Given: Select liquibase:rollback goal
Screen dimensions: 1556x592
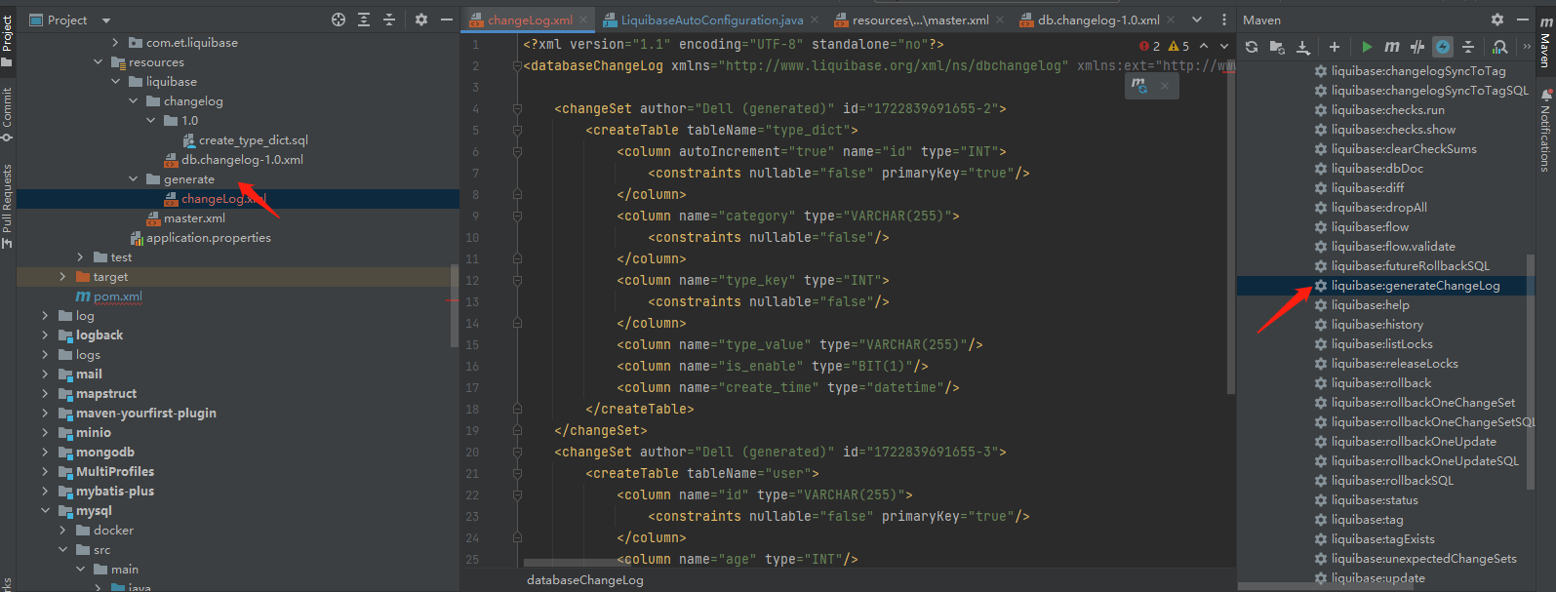Looking at the screenshot, I should (x=1373, y=383).
